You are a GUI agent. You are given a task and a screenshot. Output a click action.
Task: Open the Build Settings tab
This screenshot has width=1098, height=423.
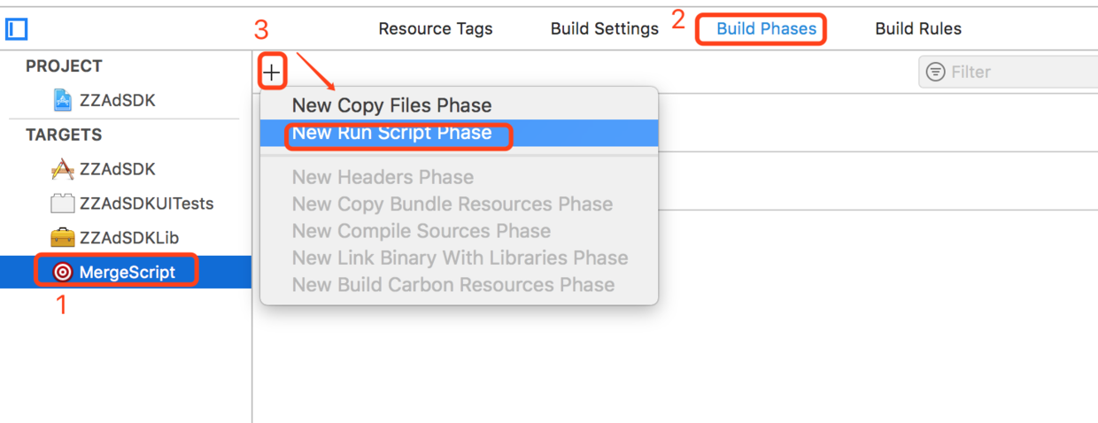click(604, 28)
